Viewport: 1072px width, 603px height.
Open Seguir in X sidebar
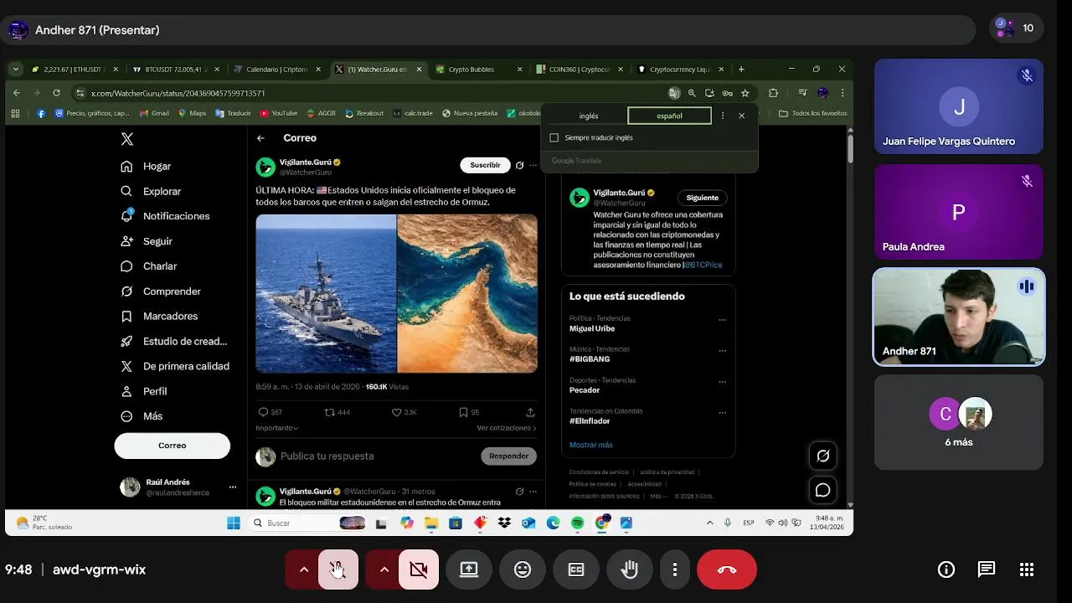pyautogui.click(x=147, y=241)
